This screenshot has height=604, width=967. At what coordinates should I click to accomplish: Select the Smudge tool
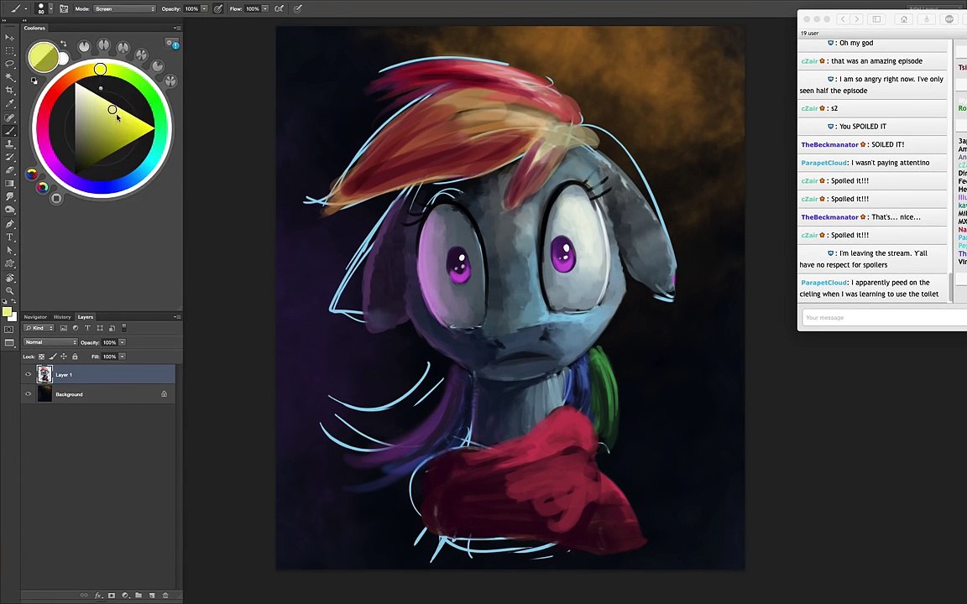pyautogui.click(x=9, y=196)
